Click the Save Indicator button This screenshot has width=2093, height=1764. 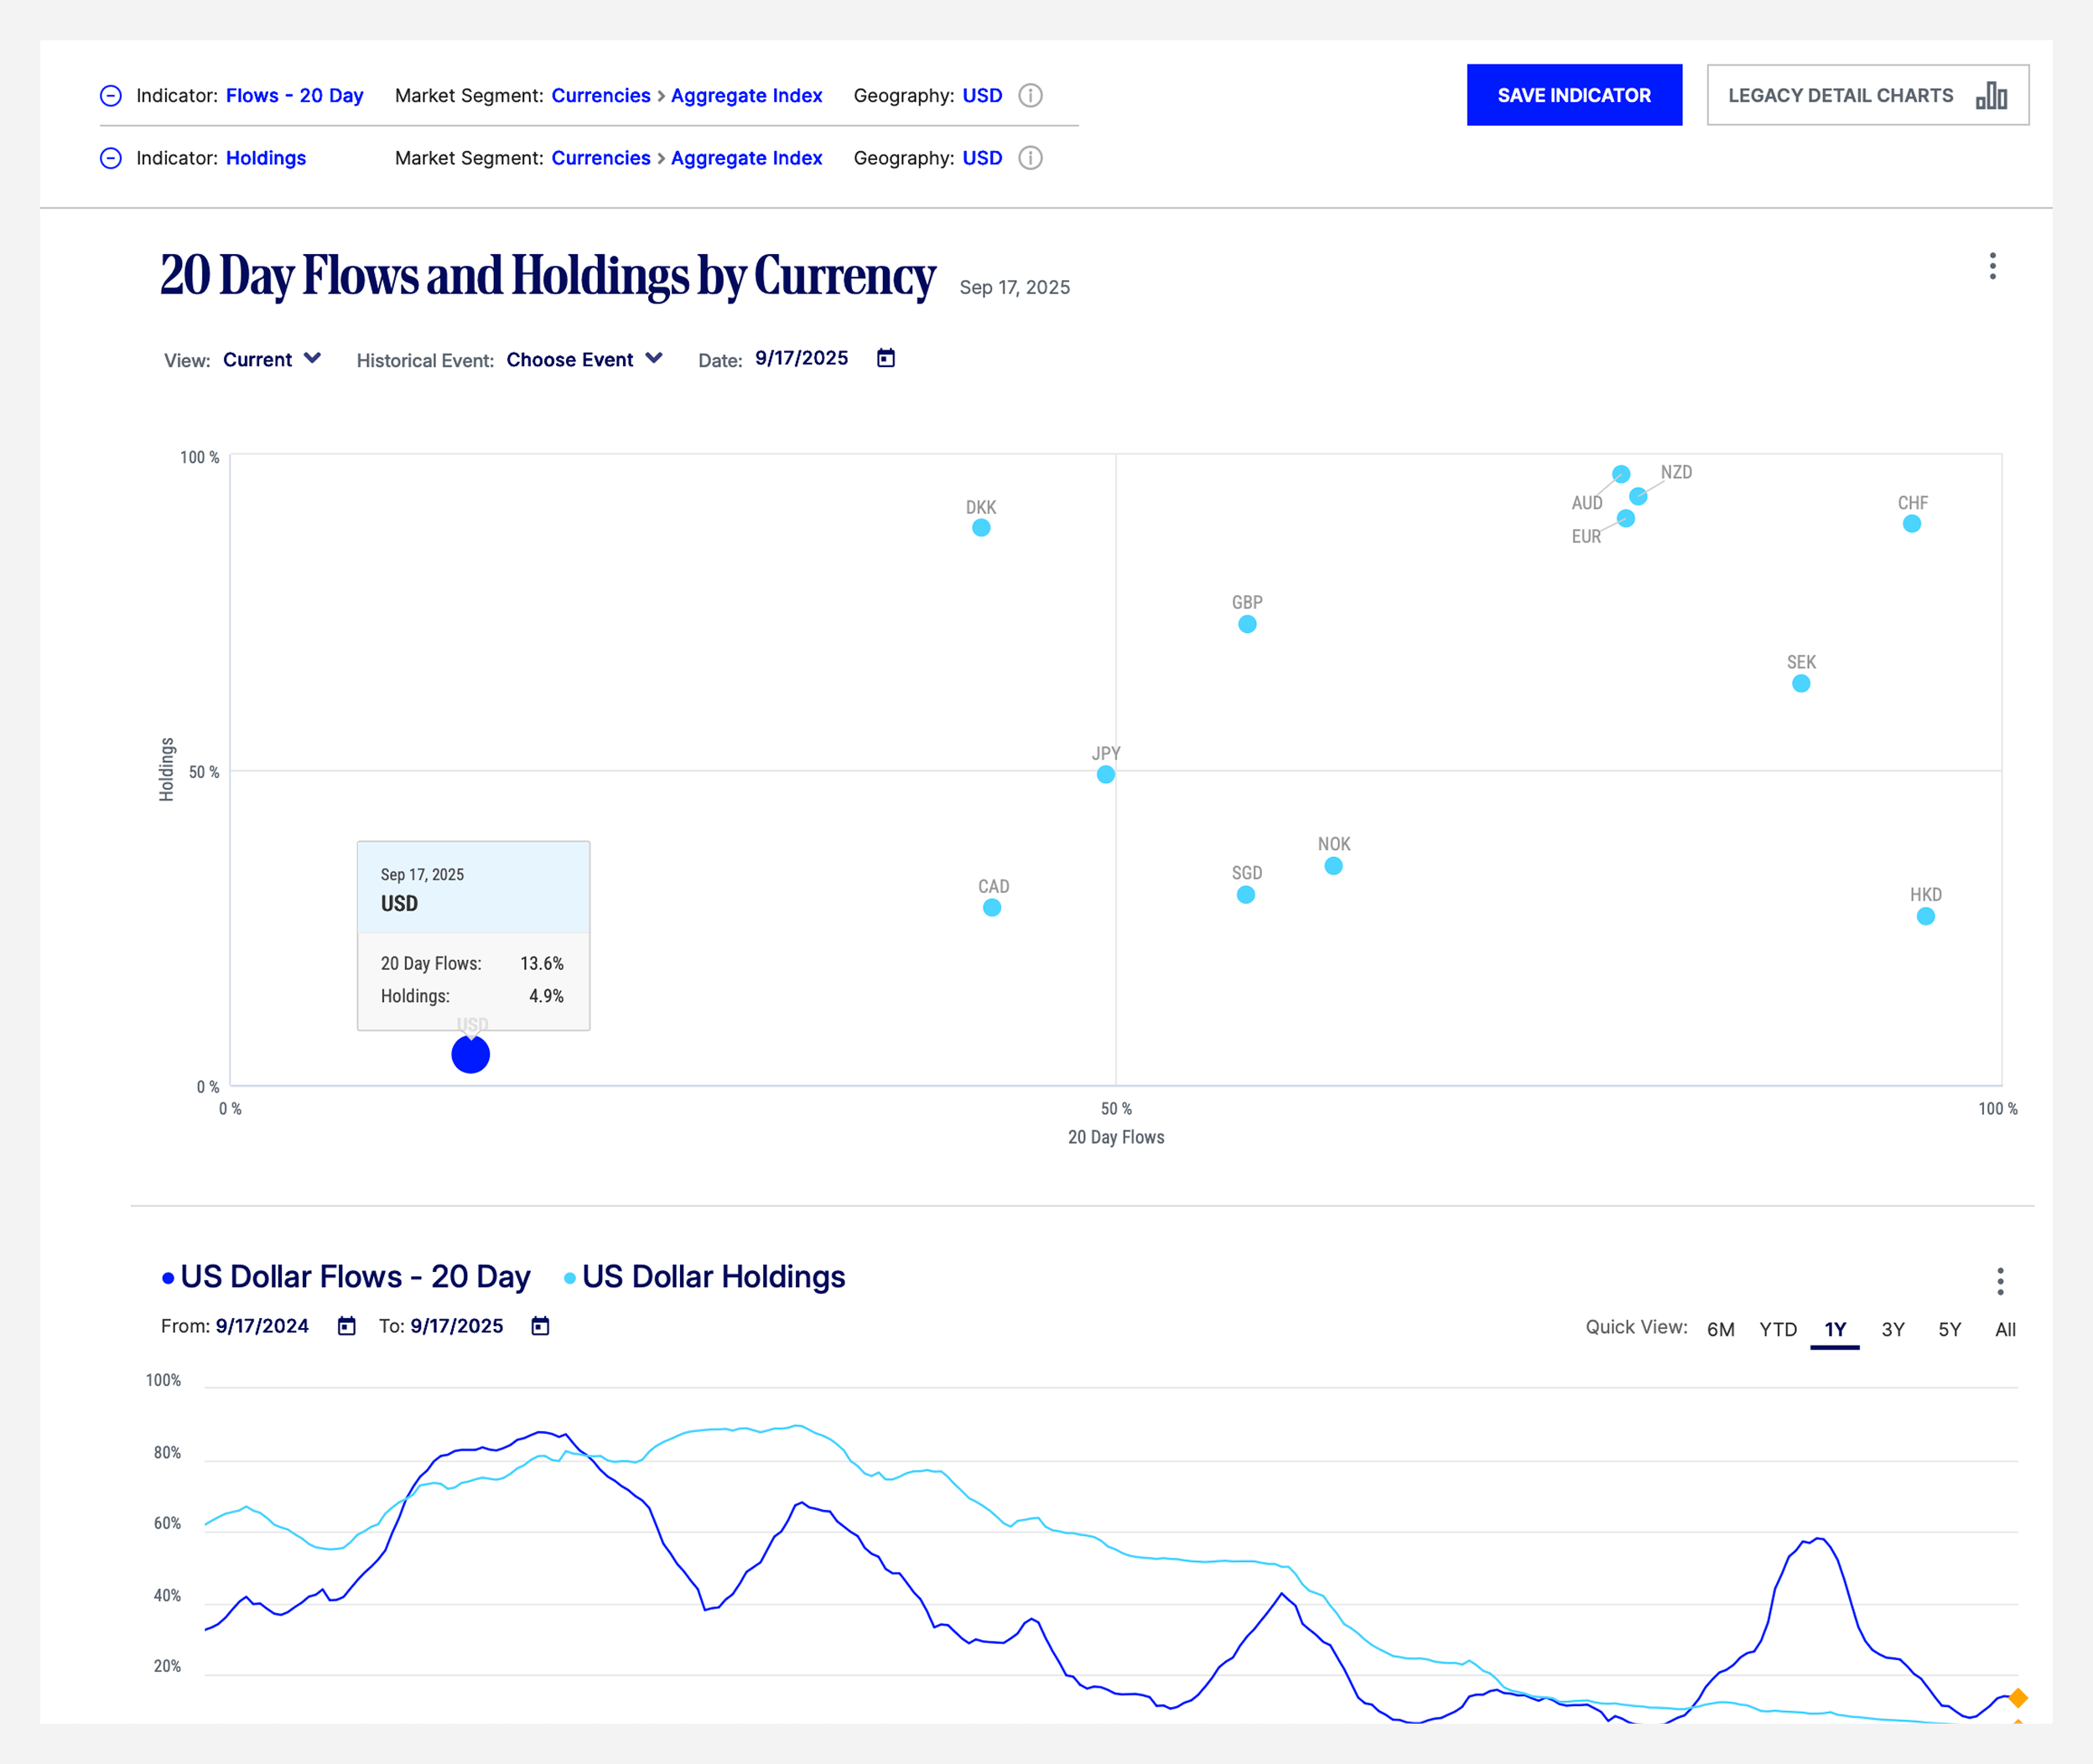pyautogui.click(x=1574, y=95)
